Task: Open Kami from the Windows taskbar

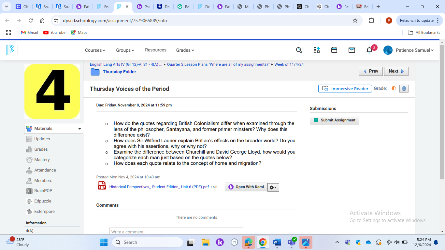Action: tap(220, 242)
